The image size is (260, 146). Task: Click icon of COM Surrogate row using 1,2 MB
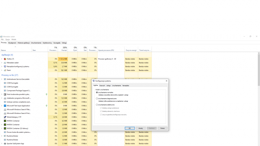(5, 83)
